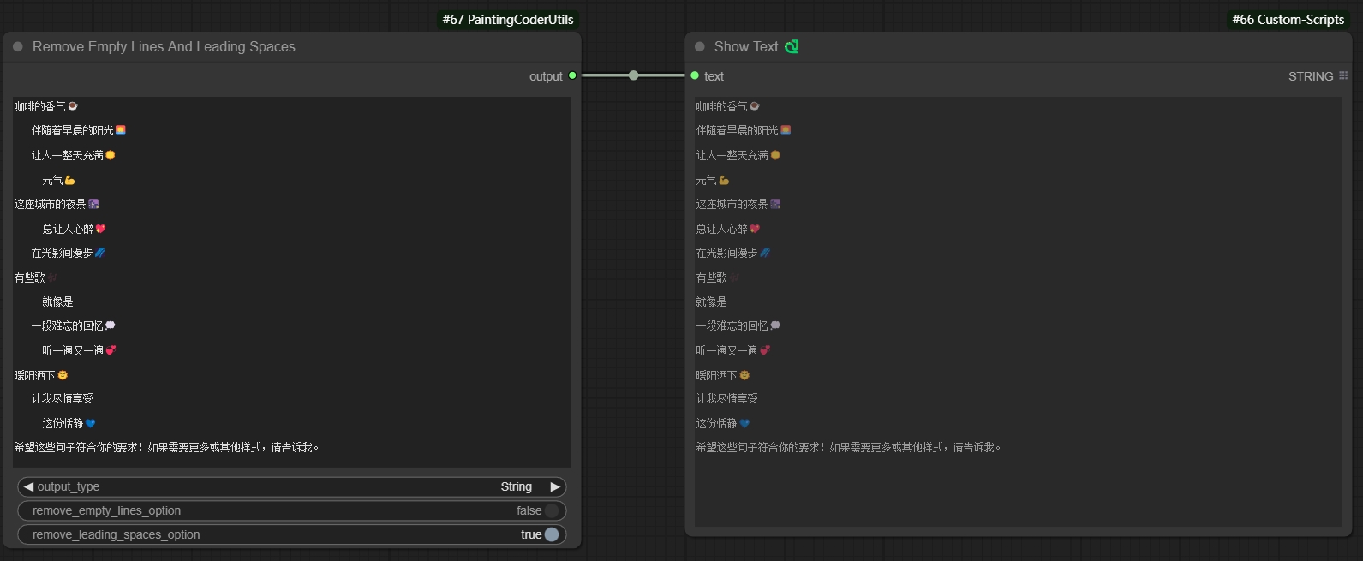Click line 就像是 in Show Text node
Viewport: 1363px width, 561px height.
coord(711,302)
